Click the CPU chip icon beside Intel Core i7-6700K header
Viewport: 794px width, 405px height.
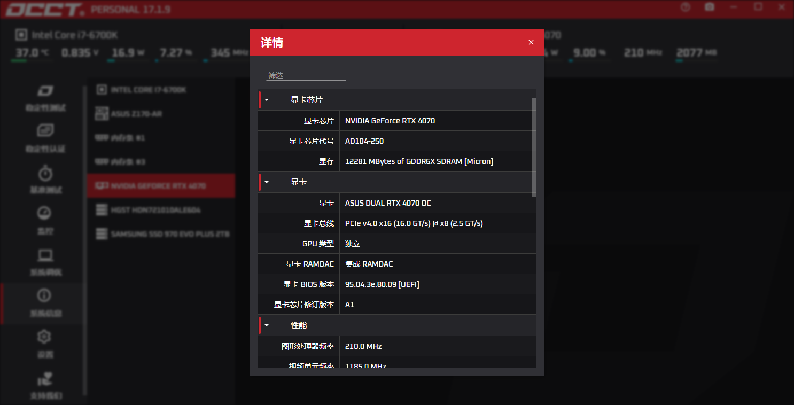point(21,35)
